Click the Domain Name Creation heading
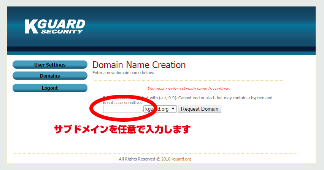This screenshot has width=324, height=170. click(139, 65)
